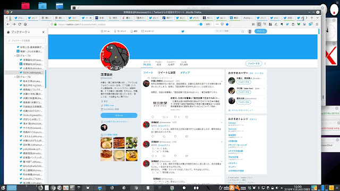Open the profile more options (three dots)
This screenshot has width=340, height=191.
tap(265, 64)
